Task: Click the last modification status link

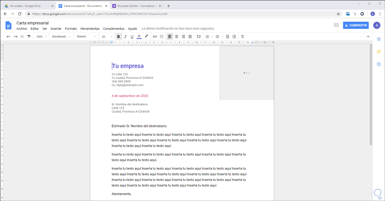Action: tap(178, 29)
